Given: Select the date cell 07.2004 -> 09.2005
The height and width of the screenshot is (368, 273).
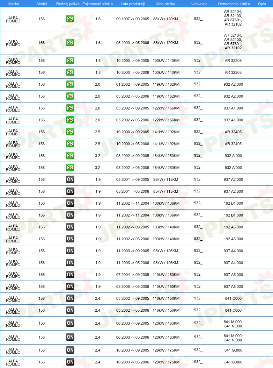Looking at the screenshot, I should click(x=133, y=275).
